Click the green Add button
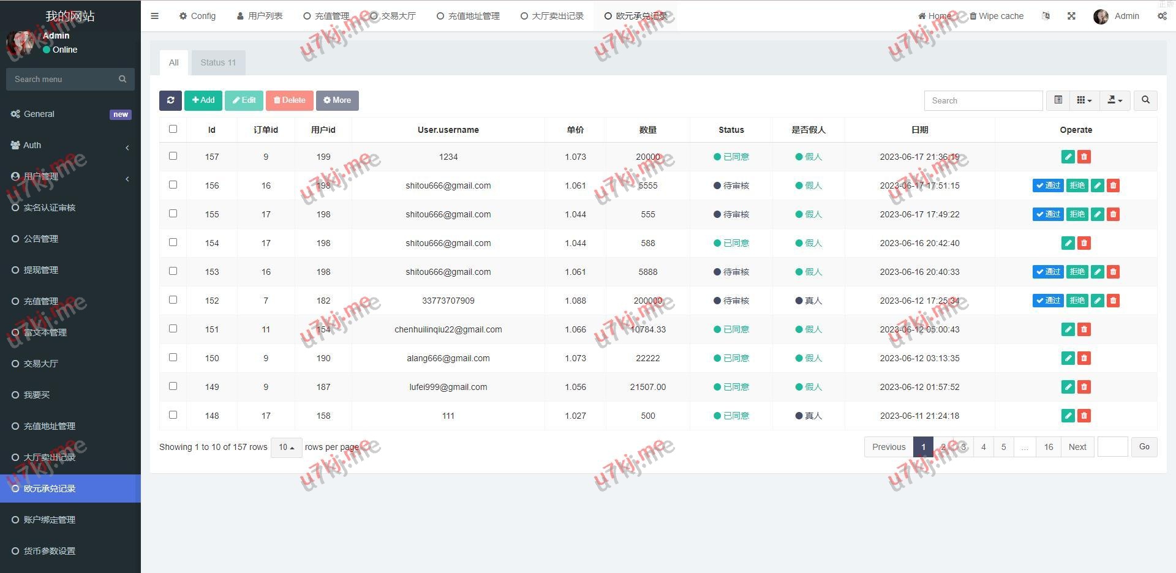Viewport: 1176px width, 573px height. point(203,100)
